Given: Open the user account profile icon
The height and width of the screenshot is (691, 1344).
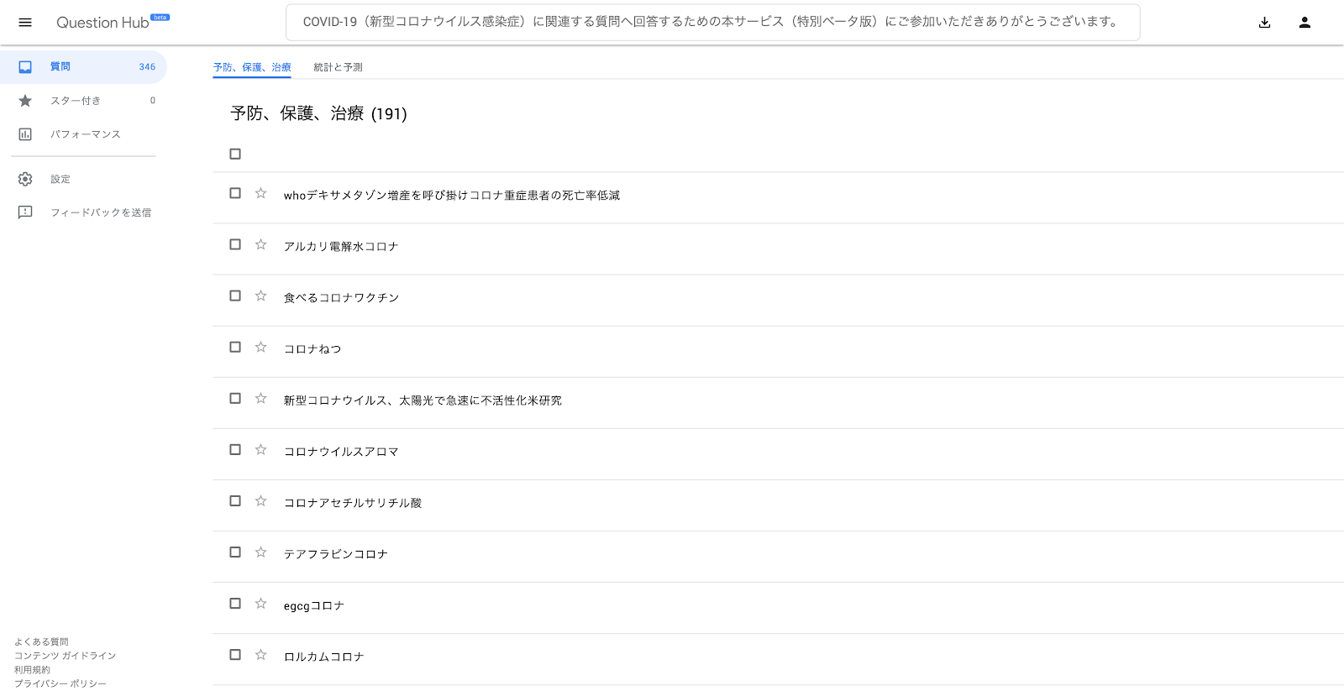Looking at the screenshot, I should (1305, 23).
